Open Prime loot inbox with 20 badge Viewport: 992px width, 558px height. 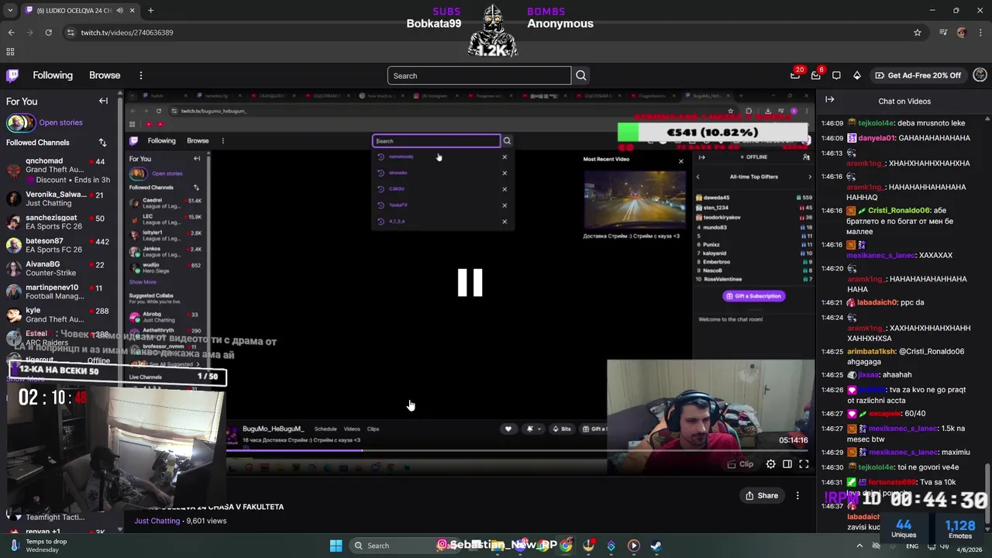coord(795,75)
